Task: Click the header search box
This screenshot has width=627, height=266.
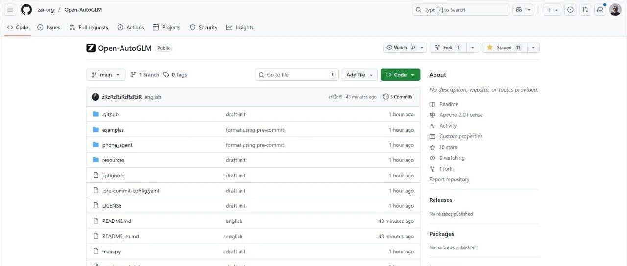Action: [x=461, y=10]
